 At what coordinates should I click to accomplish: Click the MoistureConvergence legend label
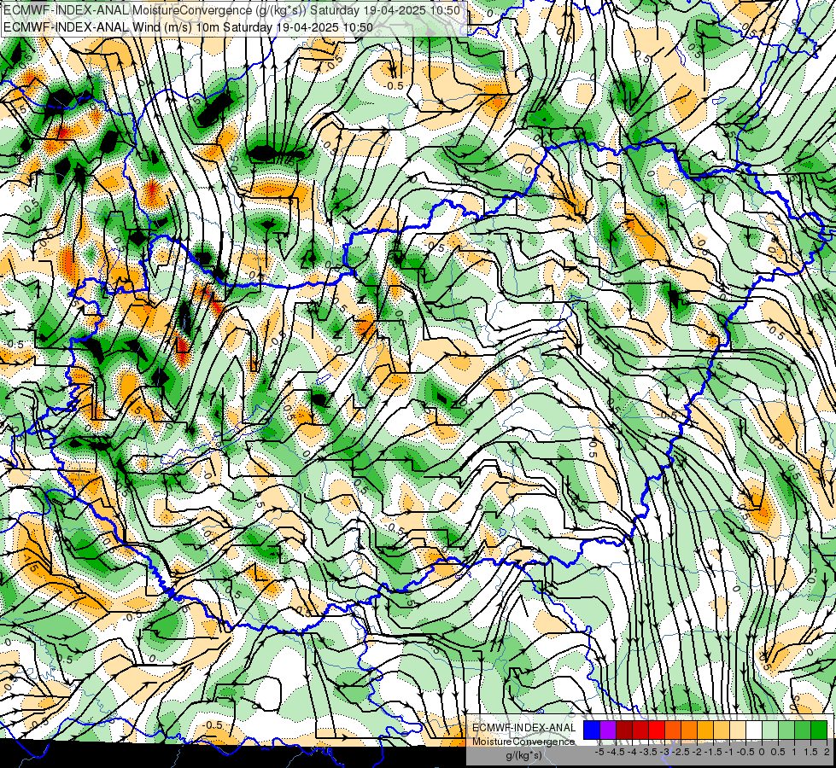pos(523,742)
